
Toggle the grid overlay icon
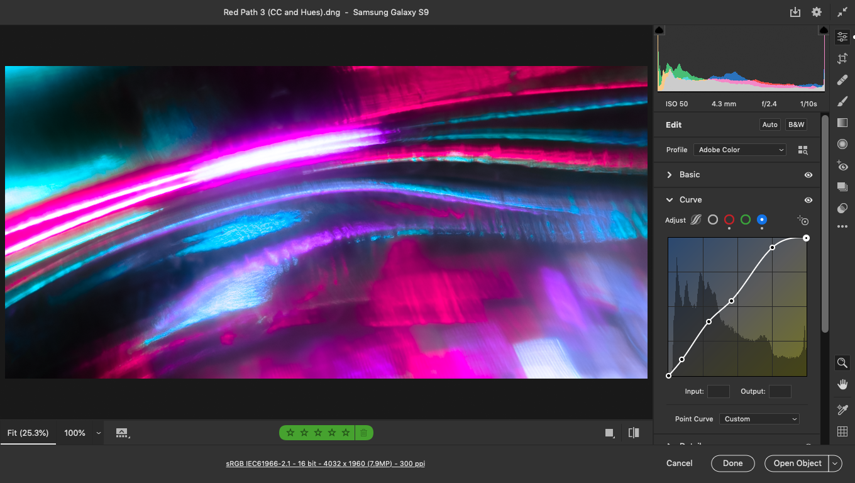[842, 431]
